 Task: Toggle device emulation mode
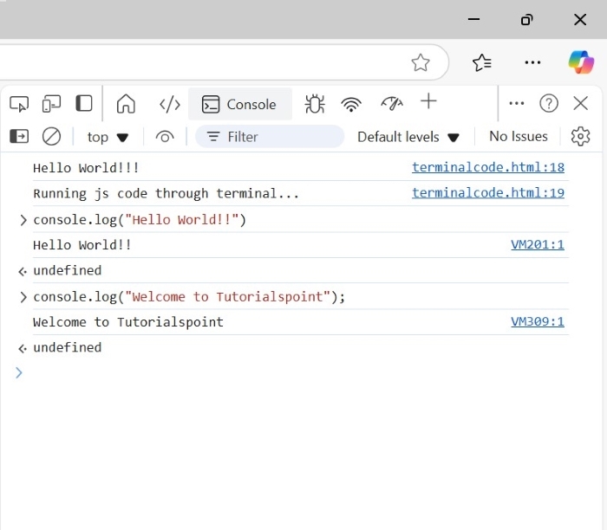[51, 104]
